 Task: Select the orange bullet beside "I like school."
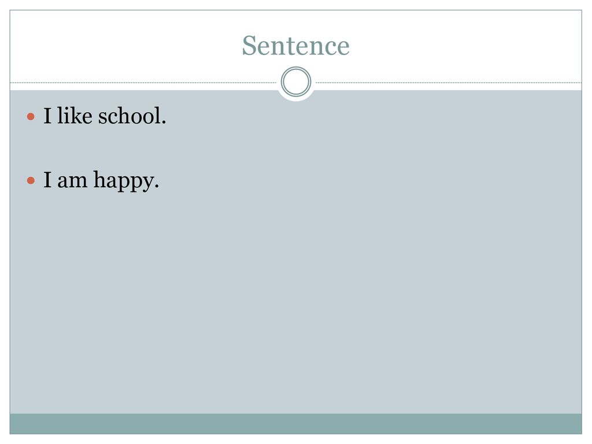click(x=31, y=117)
